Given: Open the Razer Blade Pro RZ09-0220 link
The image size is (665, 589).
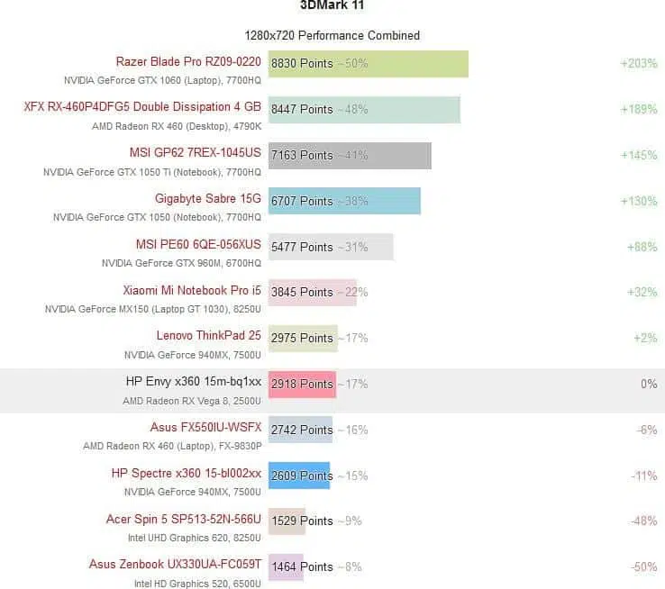Looking at the screenshot, I should point(188,62).
